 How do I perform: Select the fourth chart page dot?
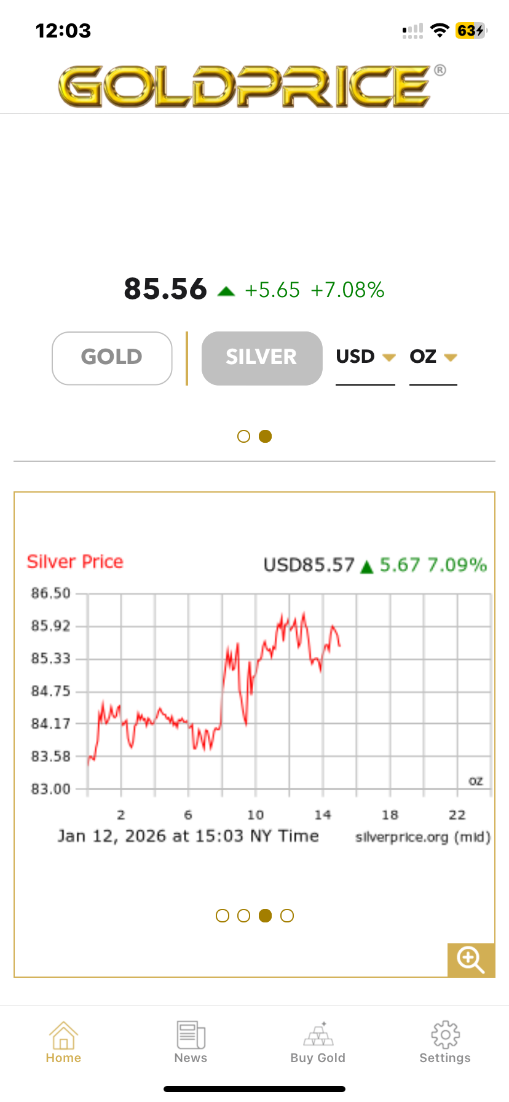tap(287, 916)
